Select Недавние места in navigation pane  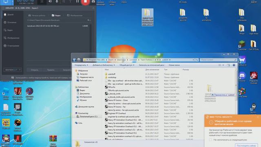pos(85,77)
